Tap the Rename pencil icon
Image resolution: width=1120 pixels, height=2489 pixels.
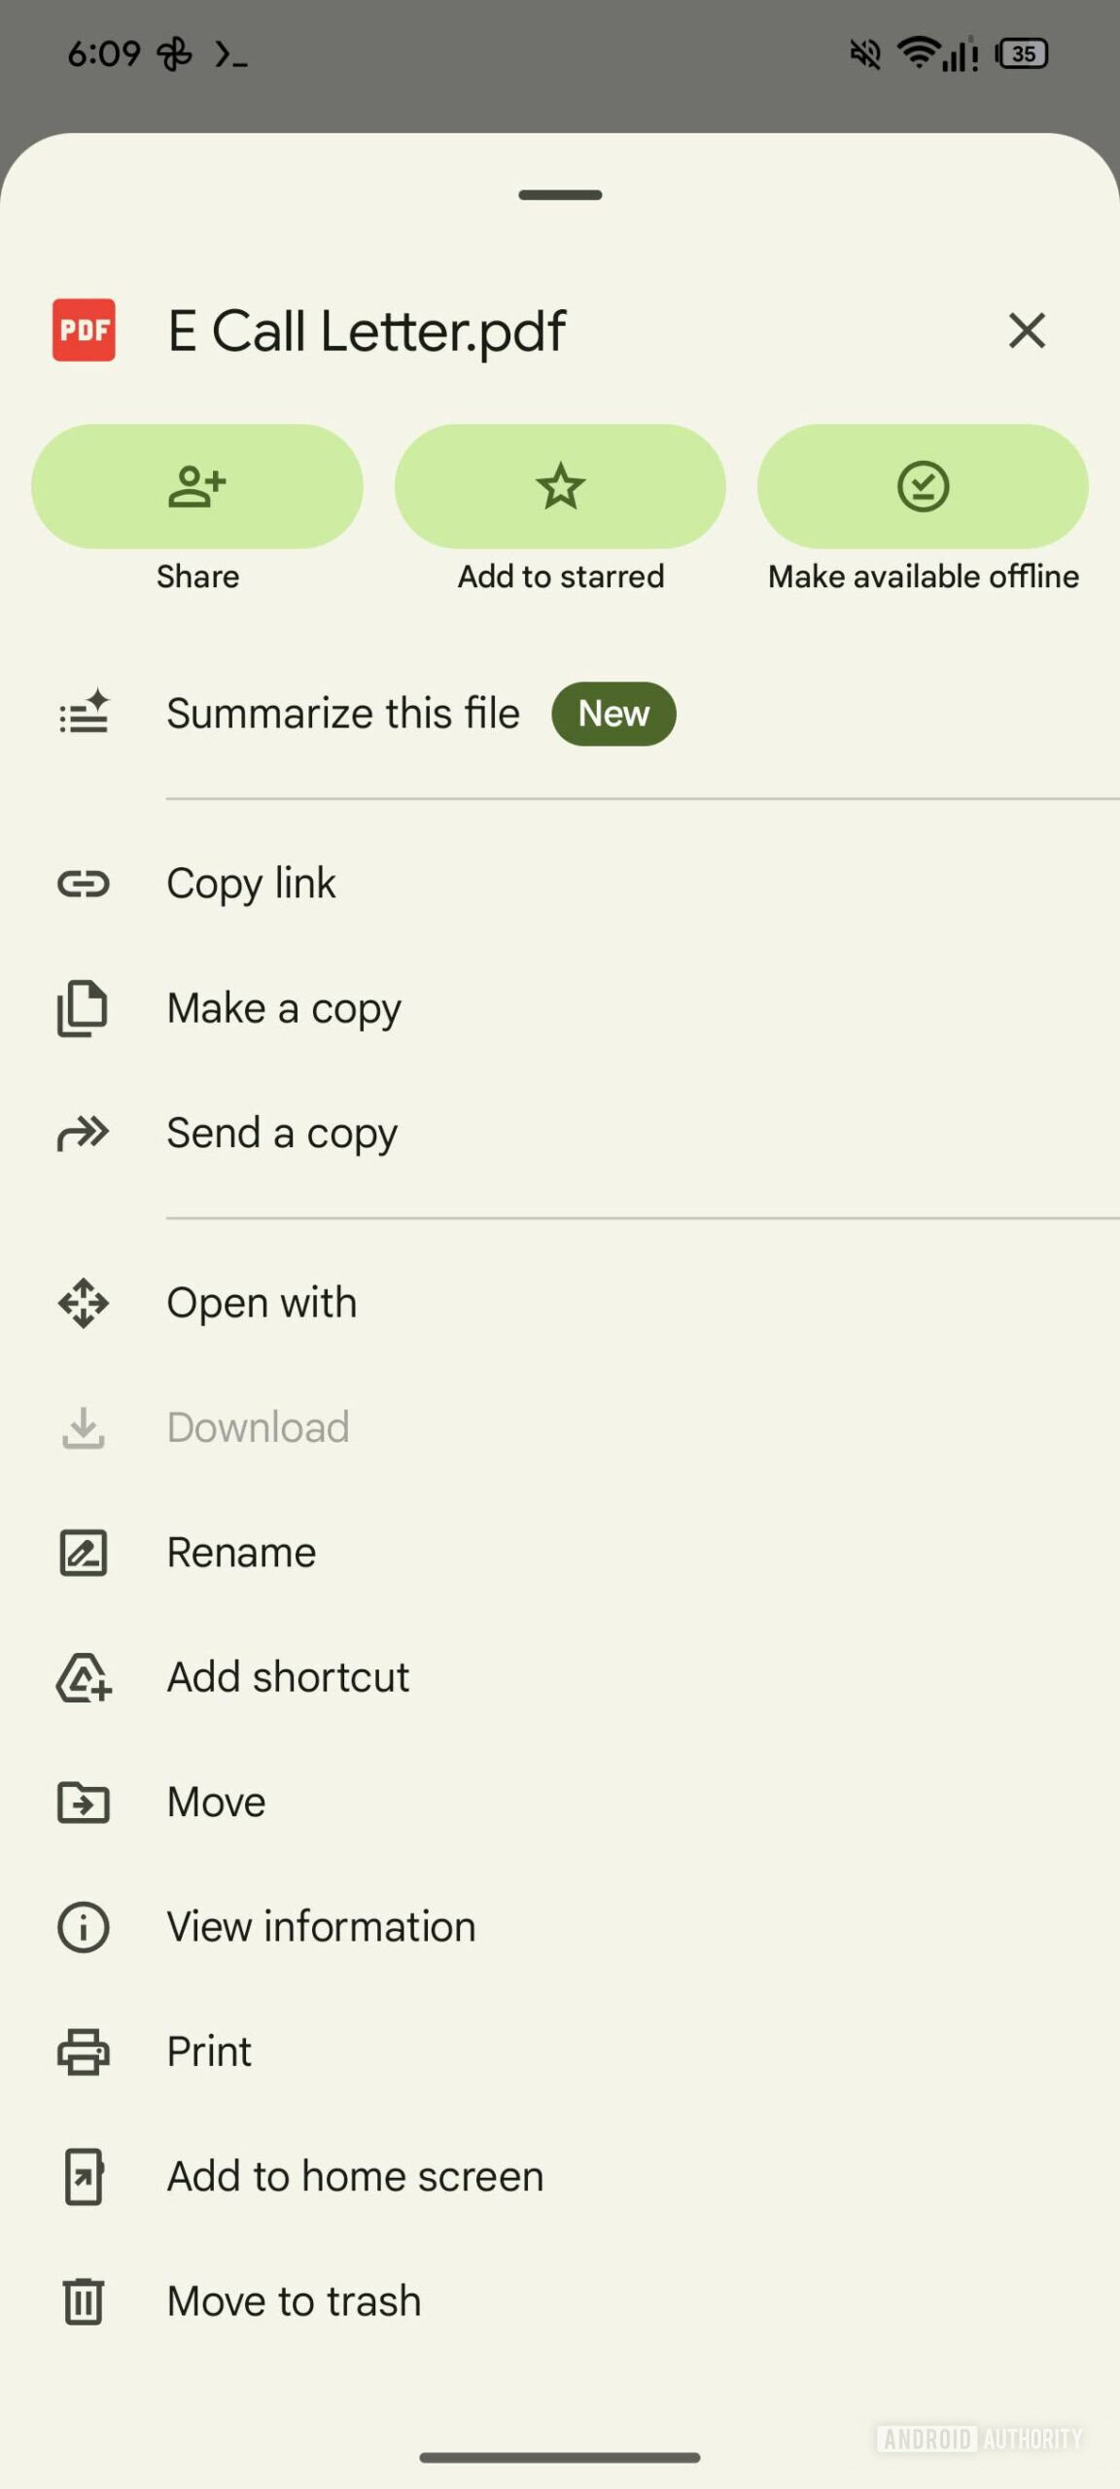84,1553
